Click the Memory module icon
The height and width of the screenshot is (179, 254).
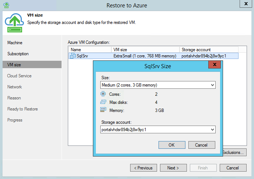coord(103,110)
